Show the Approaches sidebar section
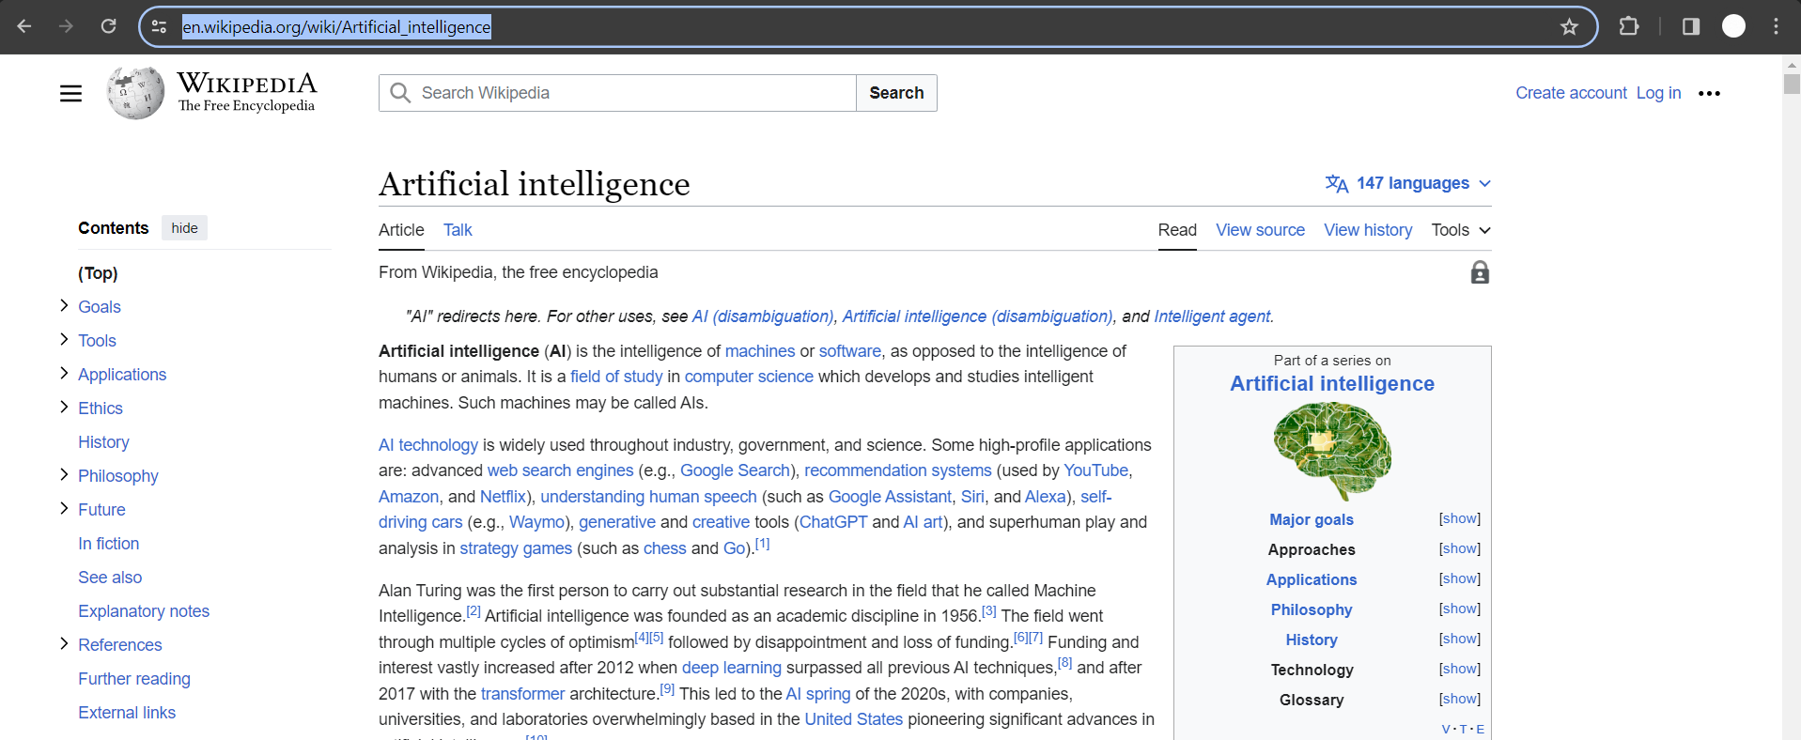Viewport: 1801px width, 740px height. pos(1460,548)
